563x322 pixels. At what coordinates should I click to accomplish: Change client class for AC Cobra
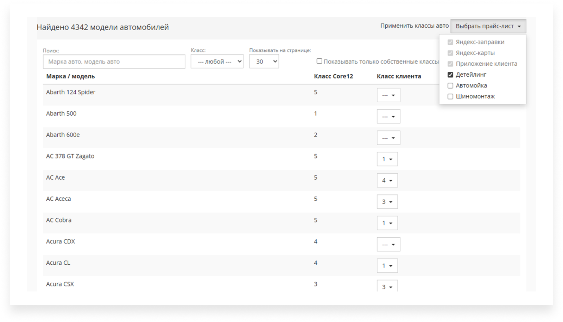pos(387,223)
